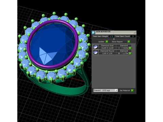
Task: Click the green Set Material arrow
Action: coord(132,90)
